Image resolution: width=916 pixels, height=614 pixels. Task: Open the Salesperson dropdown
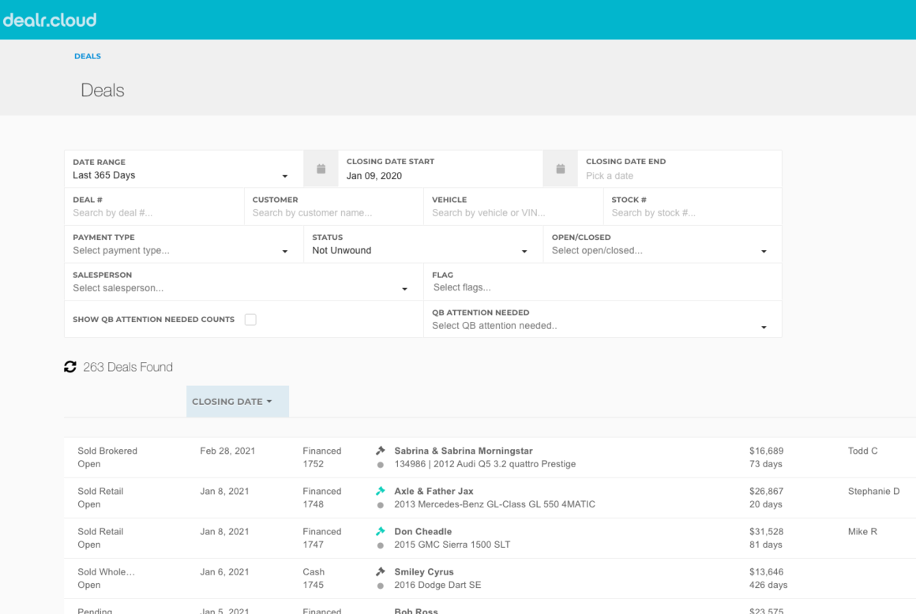(x=243, y=282)
